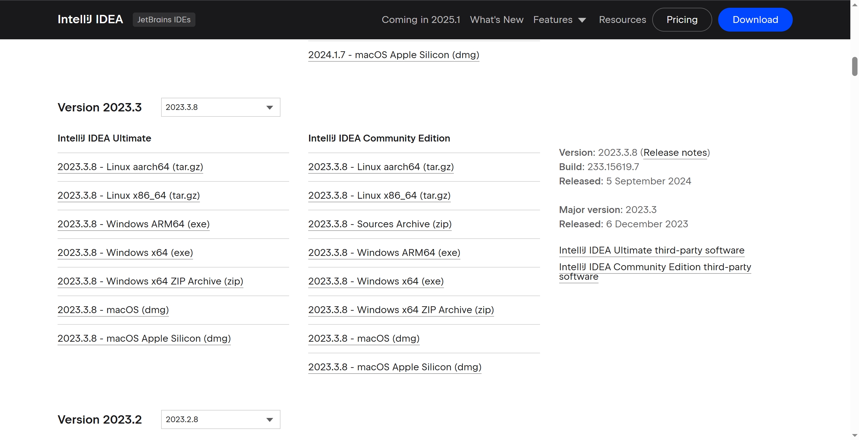
Task: Open IntelliJ IDEA Ultimate third-party software link
Action: point(651,250)
